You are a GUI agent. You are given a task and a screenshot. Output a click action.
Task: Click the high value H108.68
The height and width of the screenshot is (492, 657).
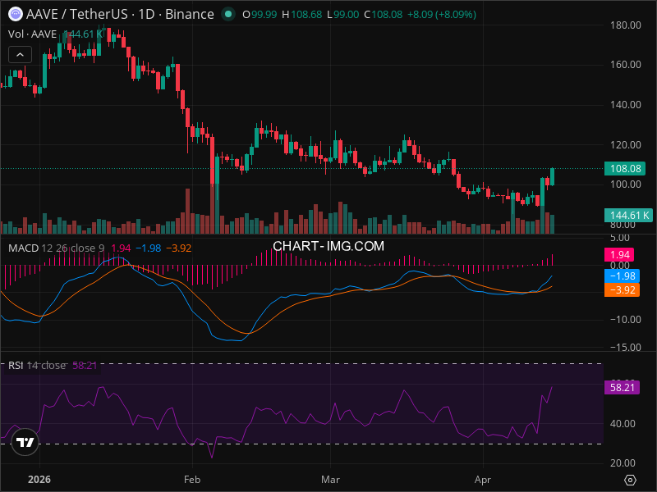coord(301,14)
